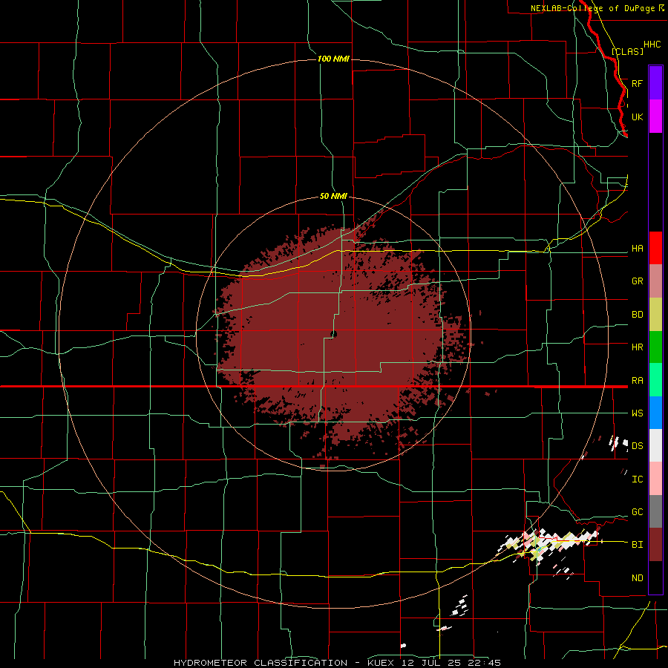
Task: Click the RA light green legend swatch
Action: pyautogui.click(x=655, y=380)
